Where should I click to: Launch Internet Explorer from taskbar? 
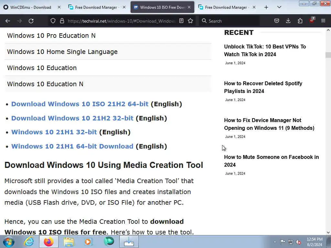pyautogui.click(x=28, y=242)
